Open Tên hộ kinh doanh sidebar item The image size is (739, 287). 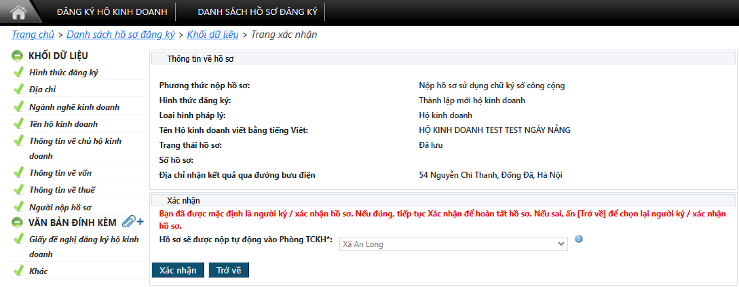[x=64, y=124]
